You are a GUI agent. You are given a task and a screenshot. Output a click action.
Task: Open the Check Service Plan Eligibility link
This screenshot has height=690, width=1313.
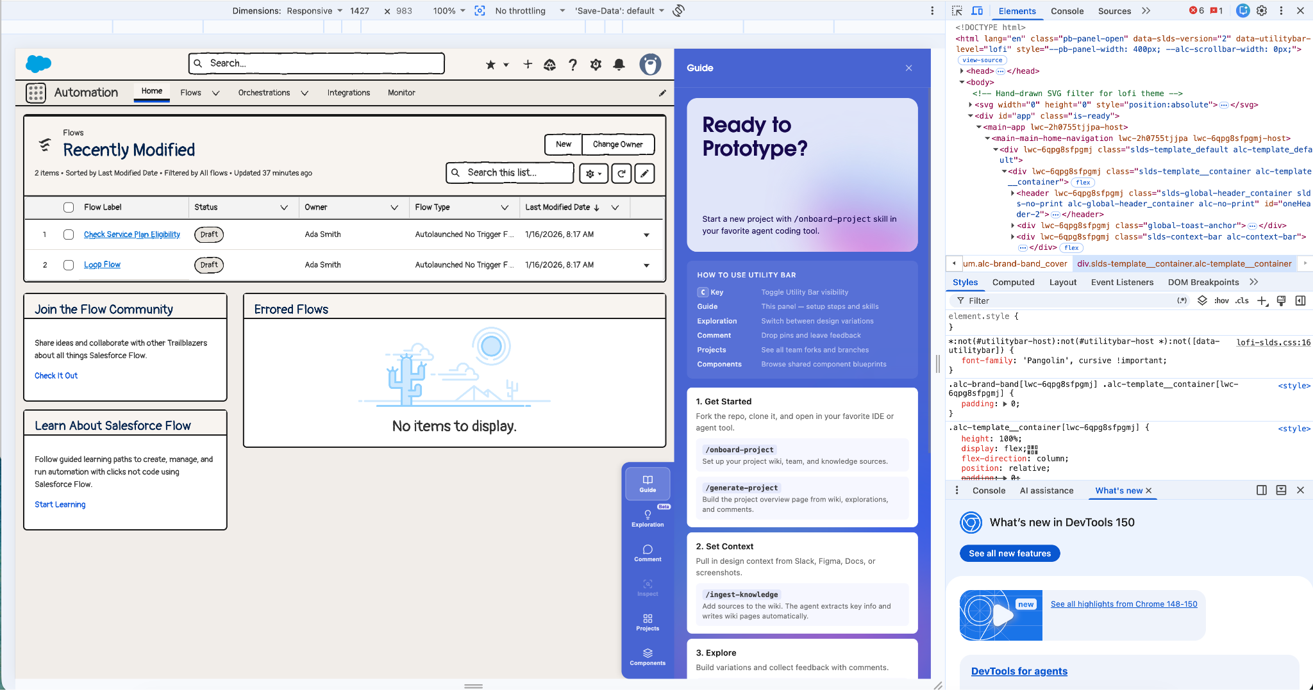click(132, 234)
